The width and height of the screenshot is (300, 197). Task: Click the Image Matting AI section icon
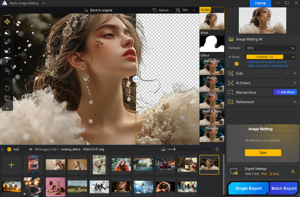coord(231,39)
